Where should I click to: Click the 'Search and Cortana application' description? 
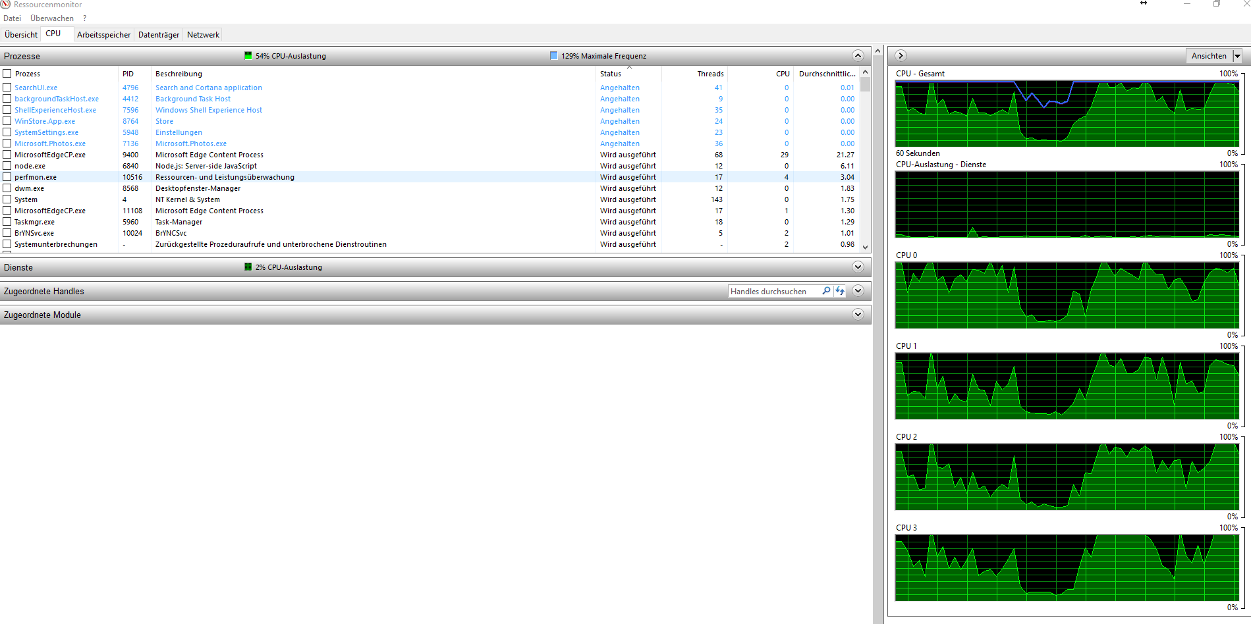(x=209, y=88)
